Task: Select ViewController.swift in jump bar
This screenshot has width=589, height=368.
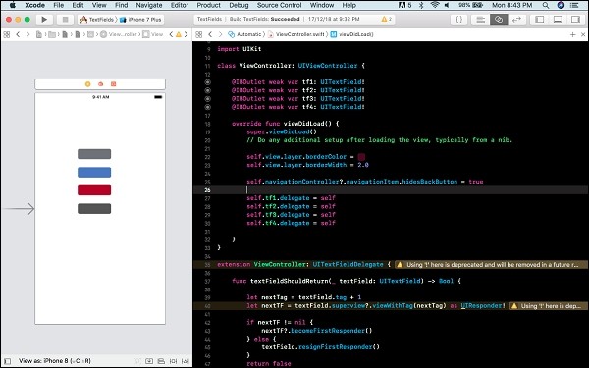Action: (296, 34)
